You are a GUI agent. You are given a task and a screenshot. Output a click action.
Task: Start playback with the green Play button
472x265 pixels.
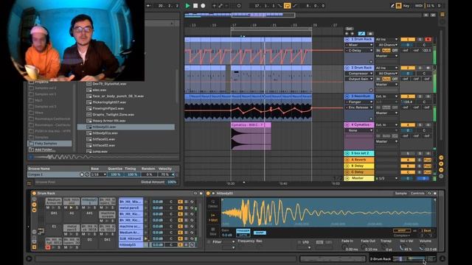pos(187,5)
